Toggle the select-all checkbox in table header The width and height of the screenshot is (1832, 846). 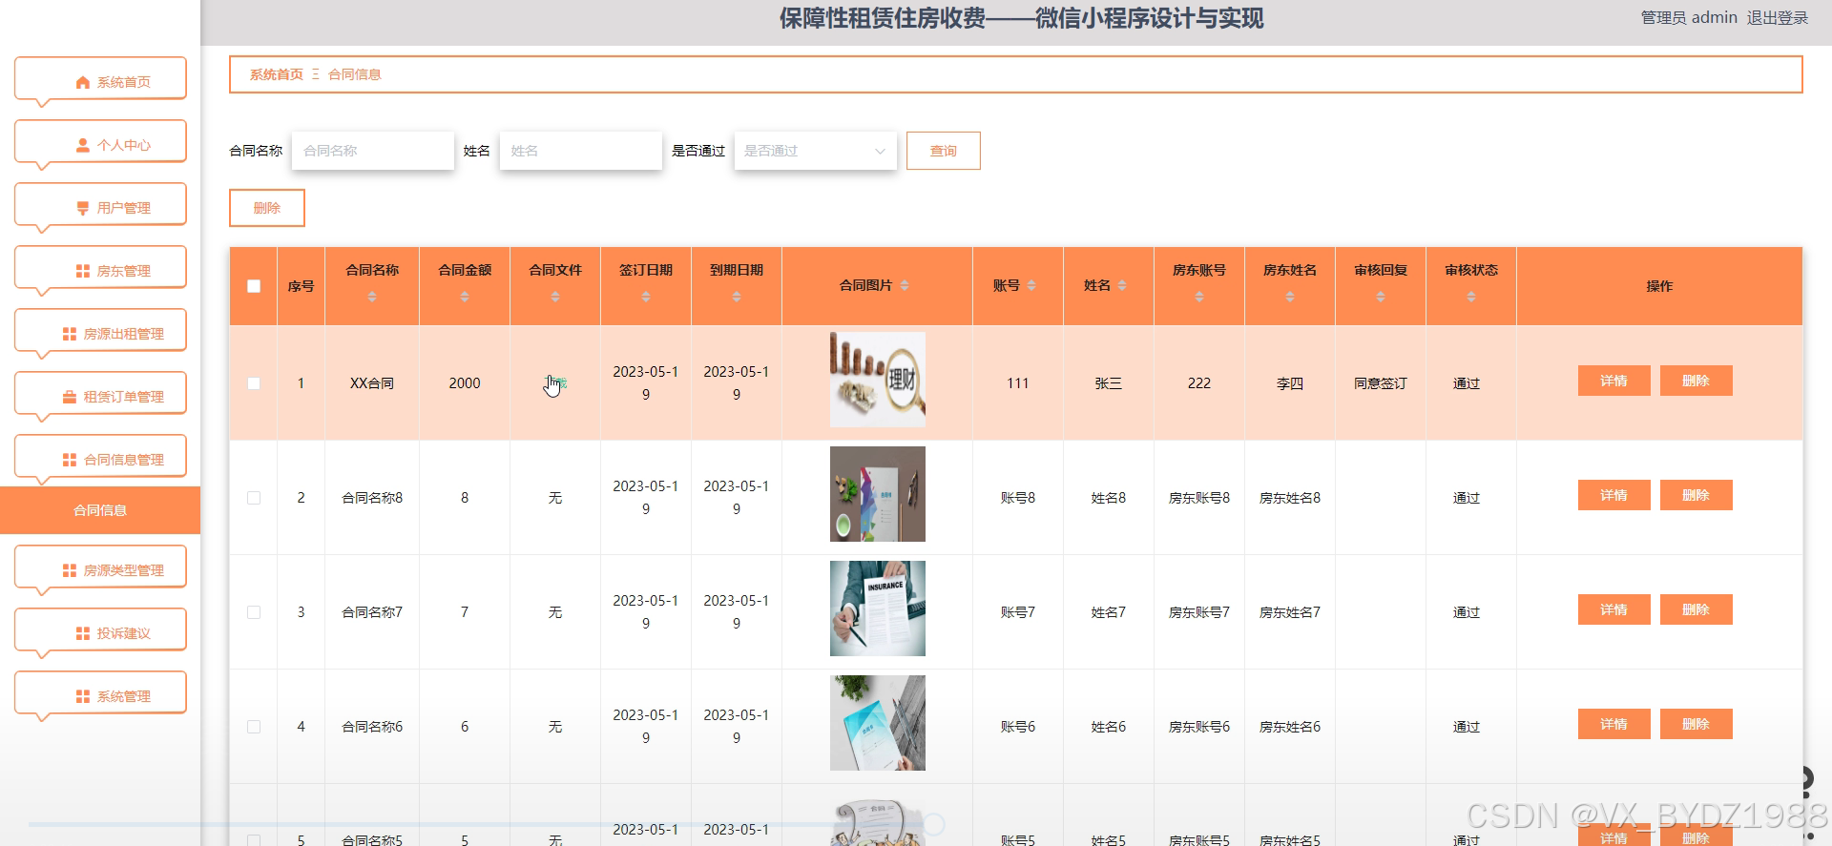pyautogui.click(x=254, y=286)
